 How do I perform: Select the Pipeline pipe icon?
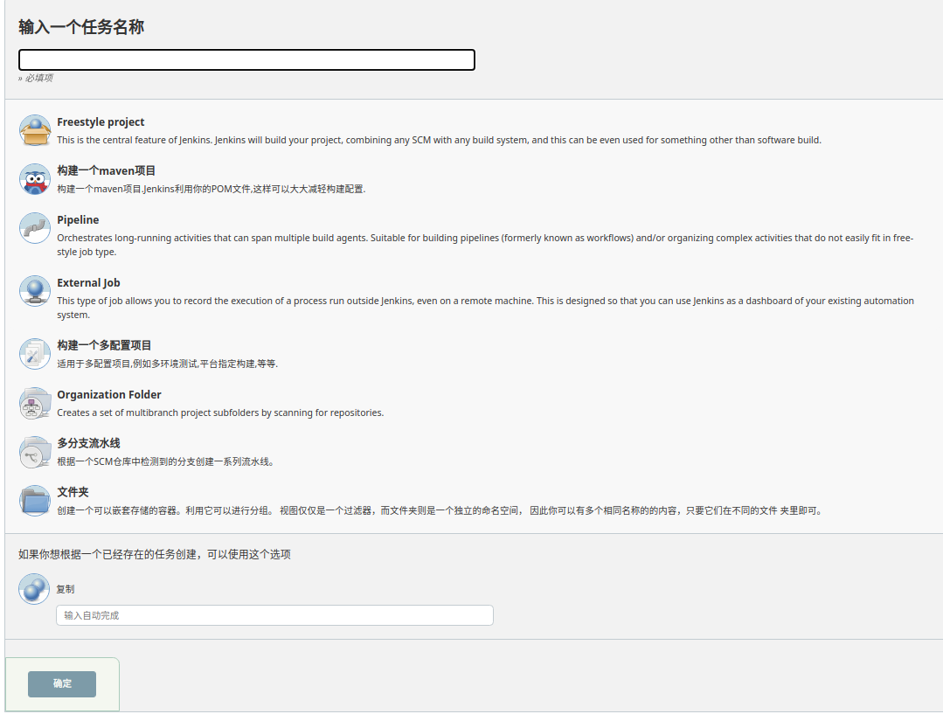35,229
